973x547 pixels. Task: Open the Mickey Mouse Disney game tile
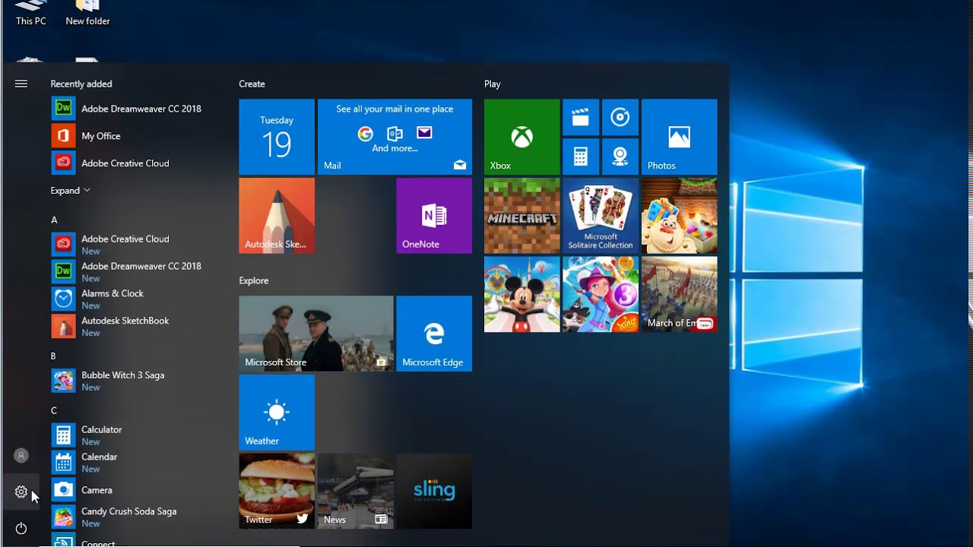click(x=521, y=294)
